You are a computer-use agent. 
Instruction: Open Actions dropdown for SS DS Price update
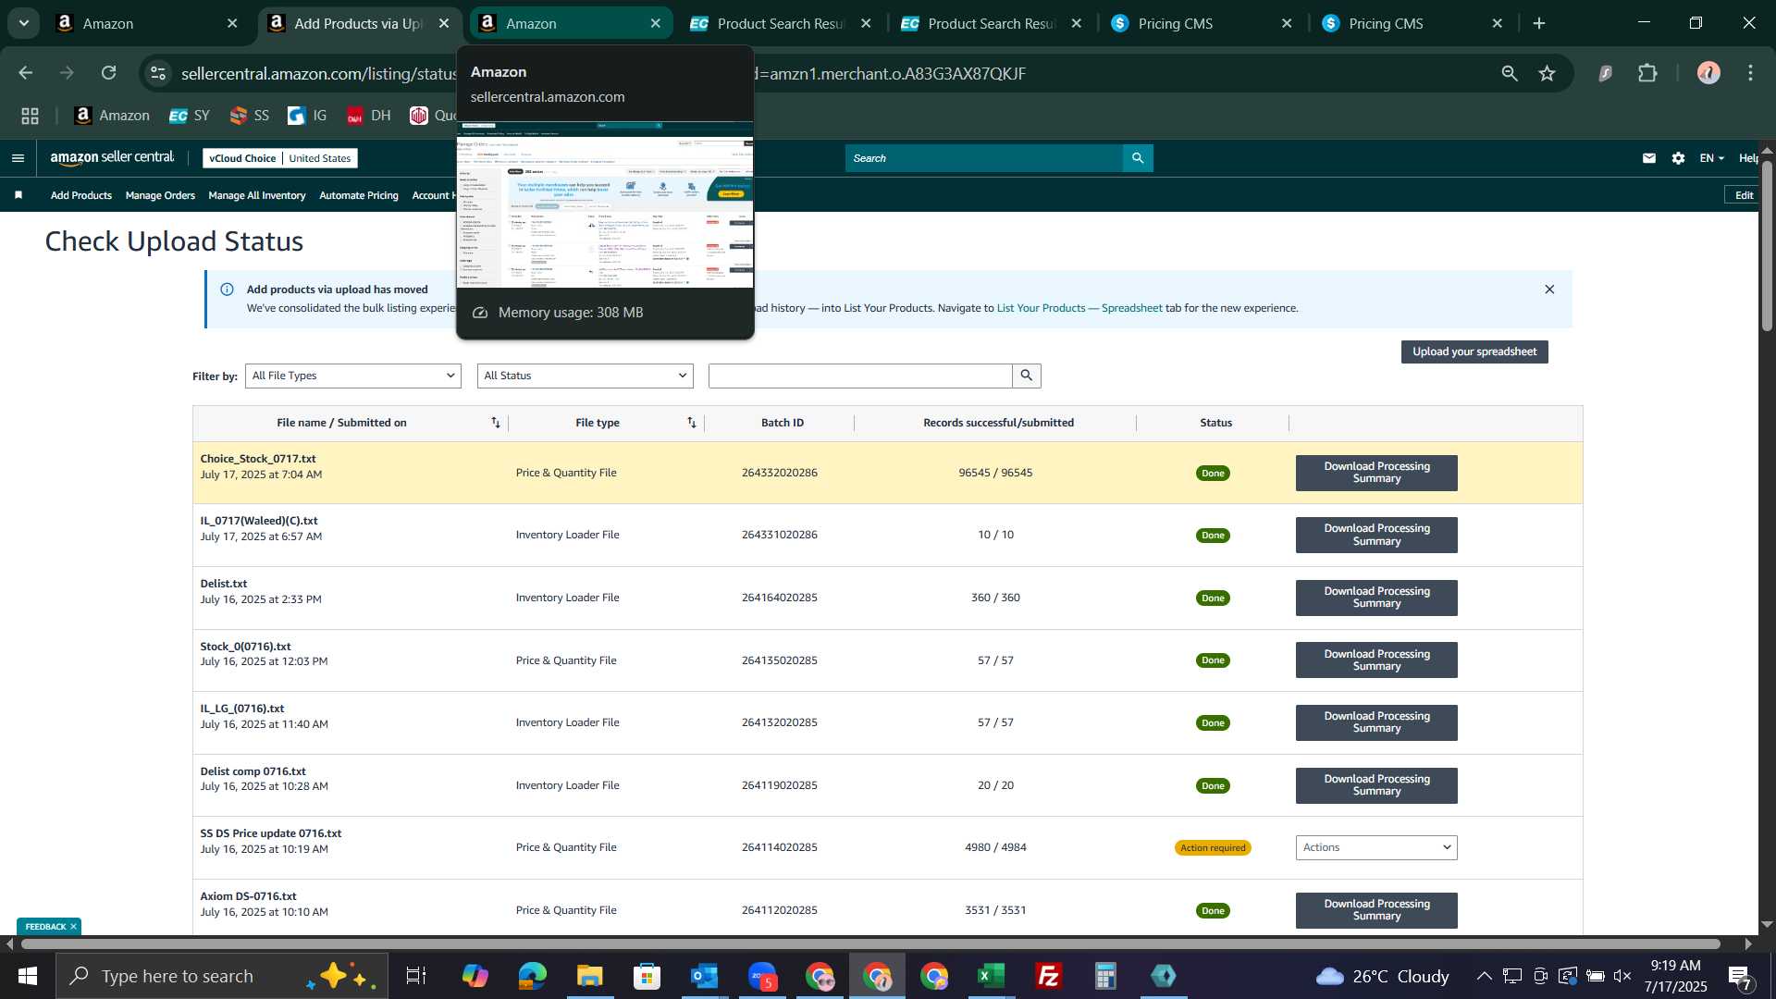coord(1376,848)
